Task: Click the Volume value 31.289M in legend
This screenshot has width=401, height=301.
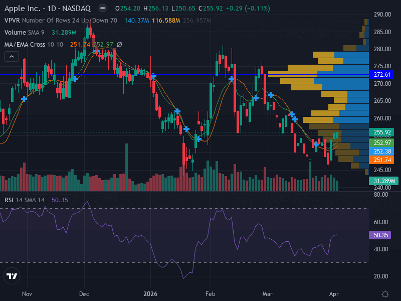Action: 64,33
